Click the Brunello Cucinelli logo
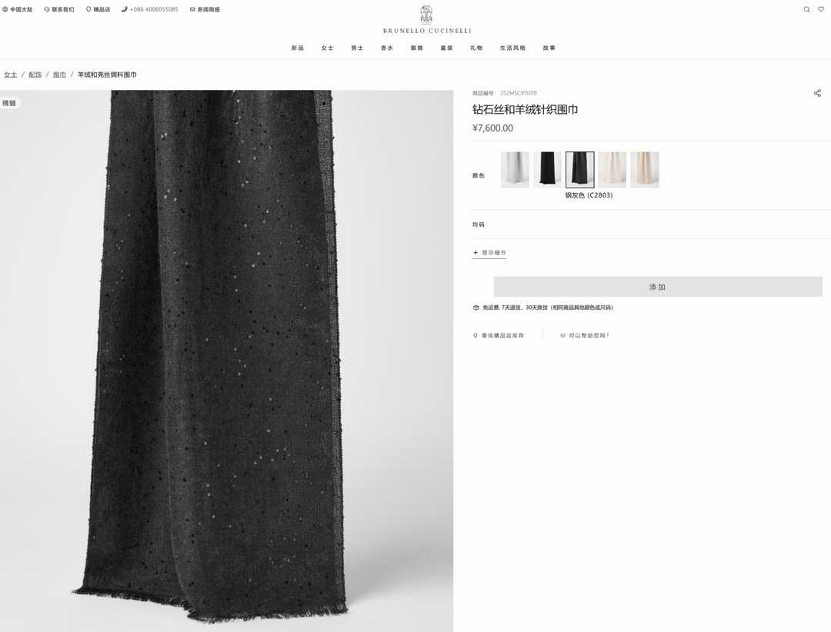This screenshot has width=831, height=632. tap(427, 20)
